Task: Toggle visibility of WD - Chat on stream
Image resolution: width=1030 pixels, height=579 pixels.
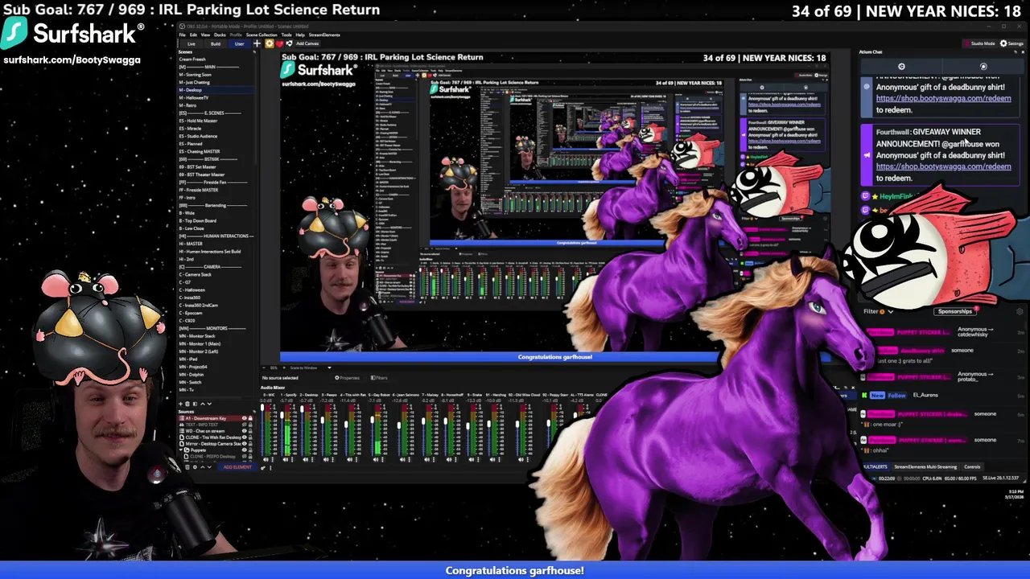Action: point(245,431)
